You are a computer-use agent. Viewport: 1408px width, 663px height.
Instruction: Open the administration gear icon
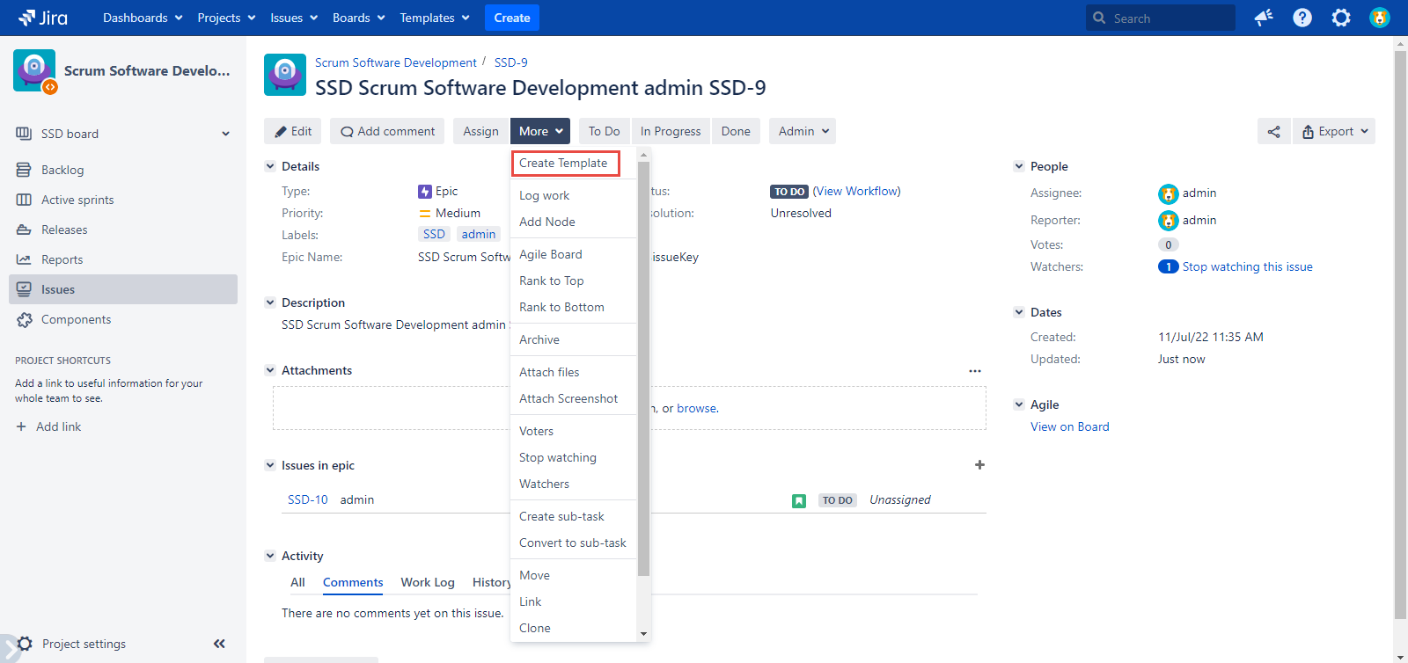tap(1341, 18)
